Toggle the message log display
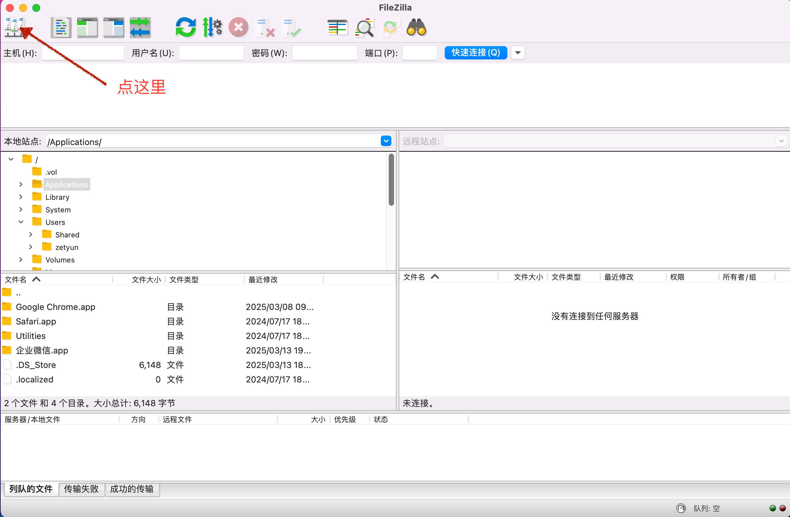 click(61, 27)
